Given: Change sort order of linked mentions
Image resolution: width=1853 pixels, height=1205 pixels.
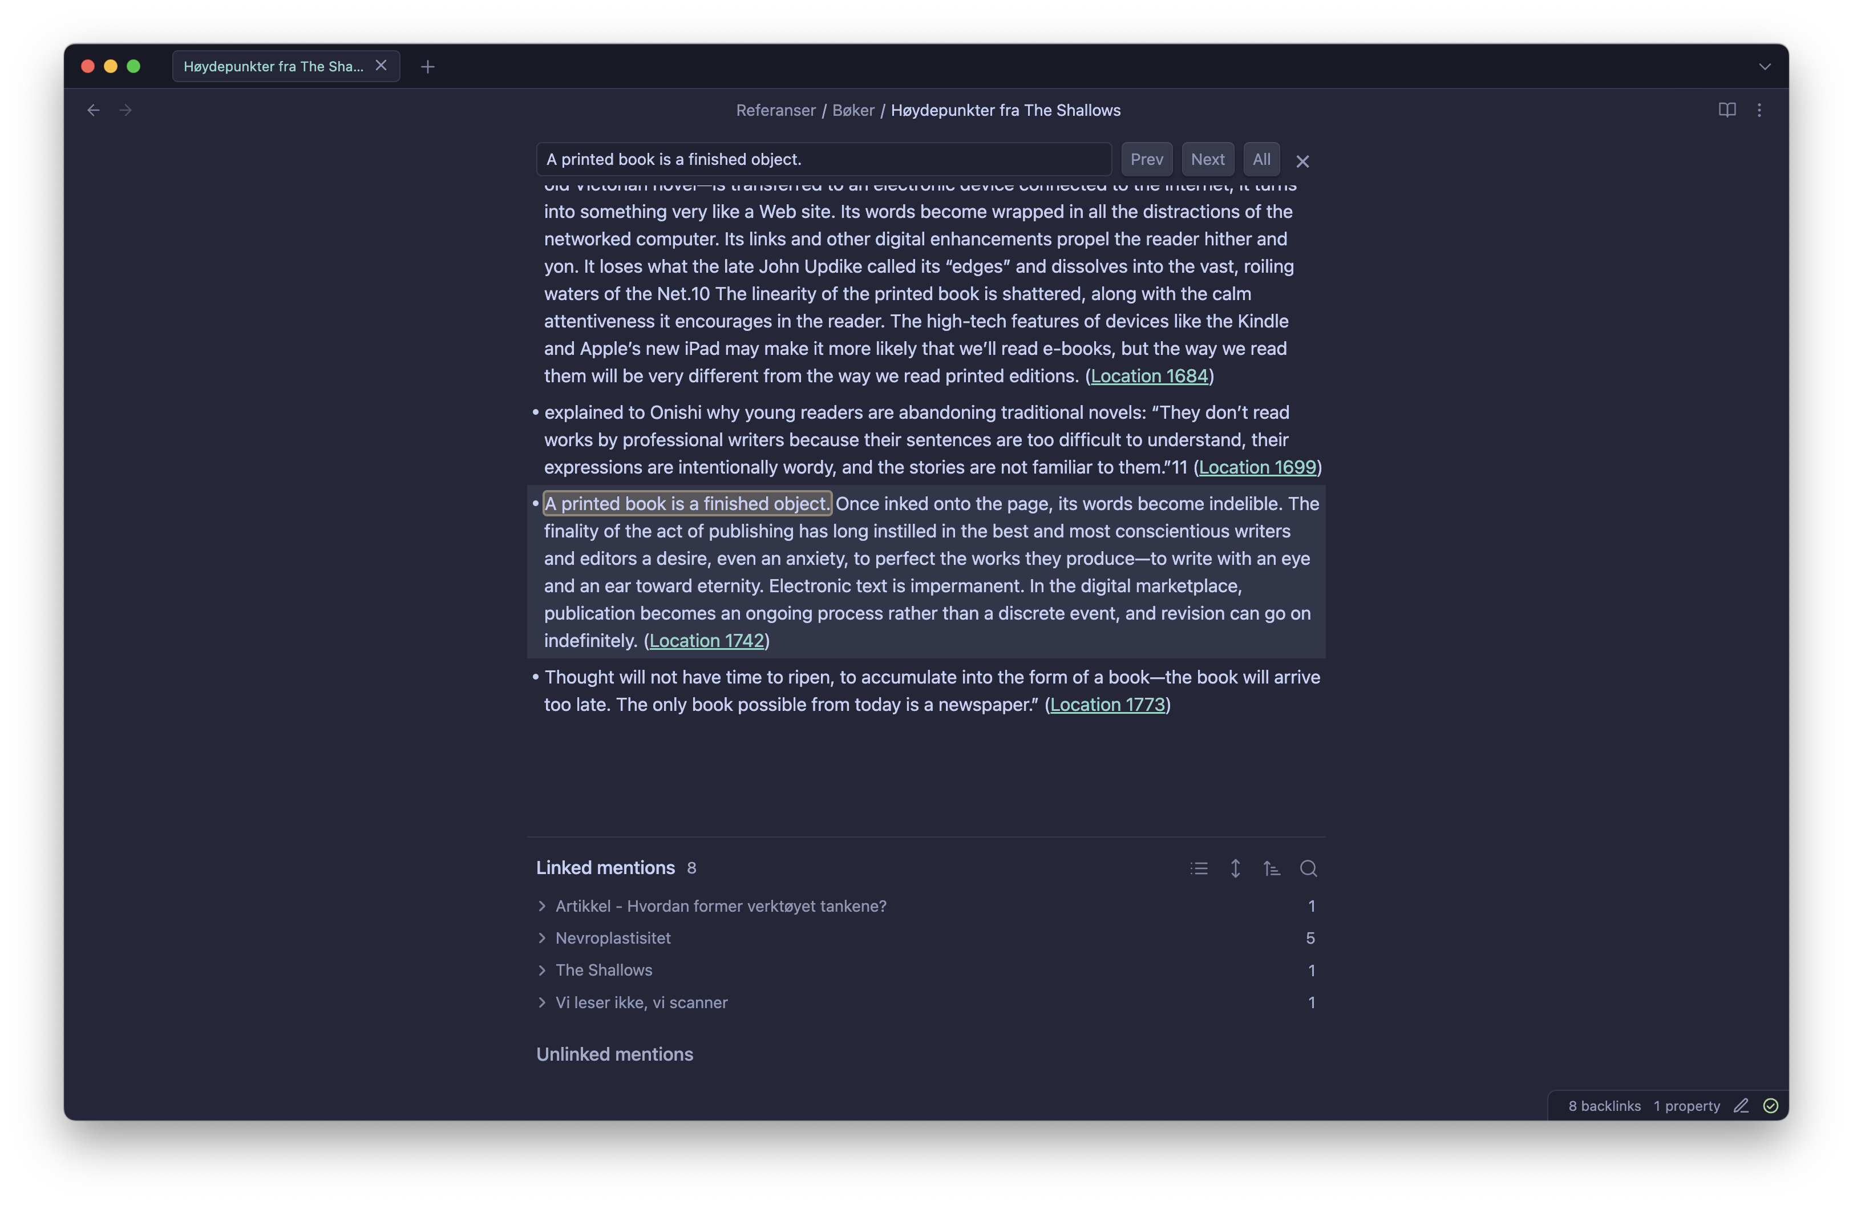Looking at the screenshot, I should (x=1272, y=868).
